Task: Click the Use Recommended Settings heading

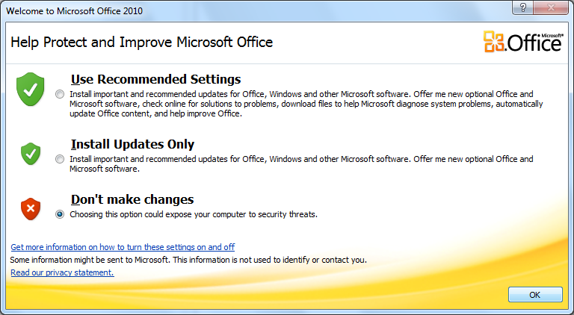Action: [156, 79]
